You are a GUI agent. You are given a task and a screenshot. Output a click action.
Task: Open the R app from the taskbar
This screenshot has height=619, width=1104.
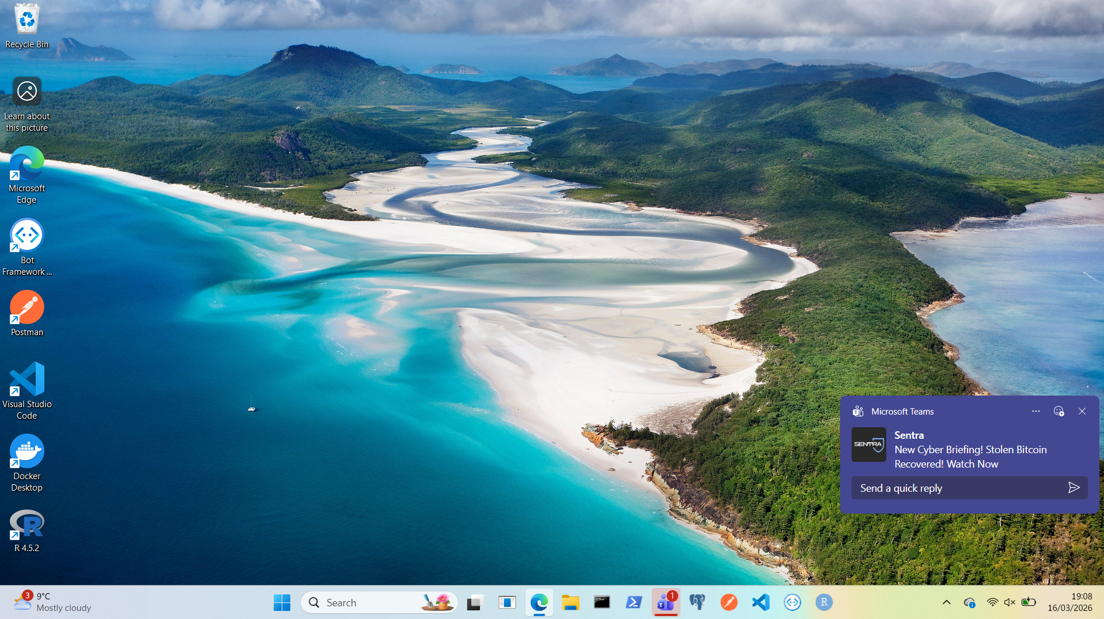(x=824, y=602)
